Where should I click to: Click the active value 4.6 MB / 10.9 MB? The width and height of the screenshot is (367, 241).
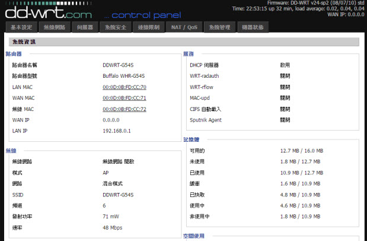[300, 205]
